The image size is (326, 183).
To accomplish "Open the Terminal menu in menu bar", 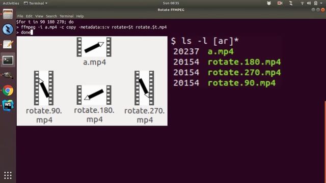I will pyautogui.click(x=66, y=16).
